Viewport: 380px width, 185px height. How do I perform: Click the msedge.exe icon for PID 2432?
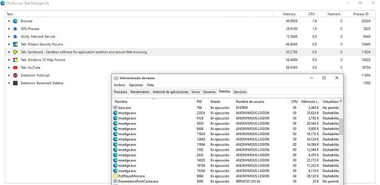[116, 155]
